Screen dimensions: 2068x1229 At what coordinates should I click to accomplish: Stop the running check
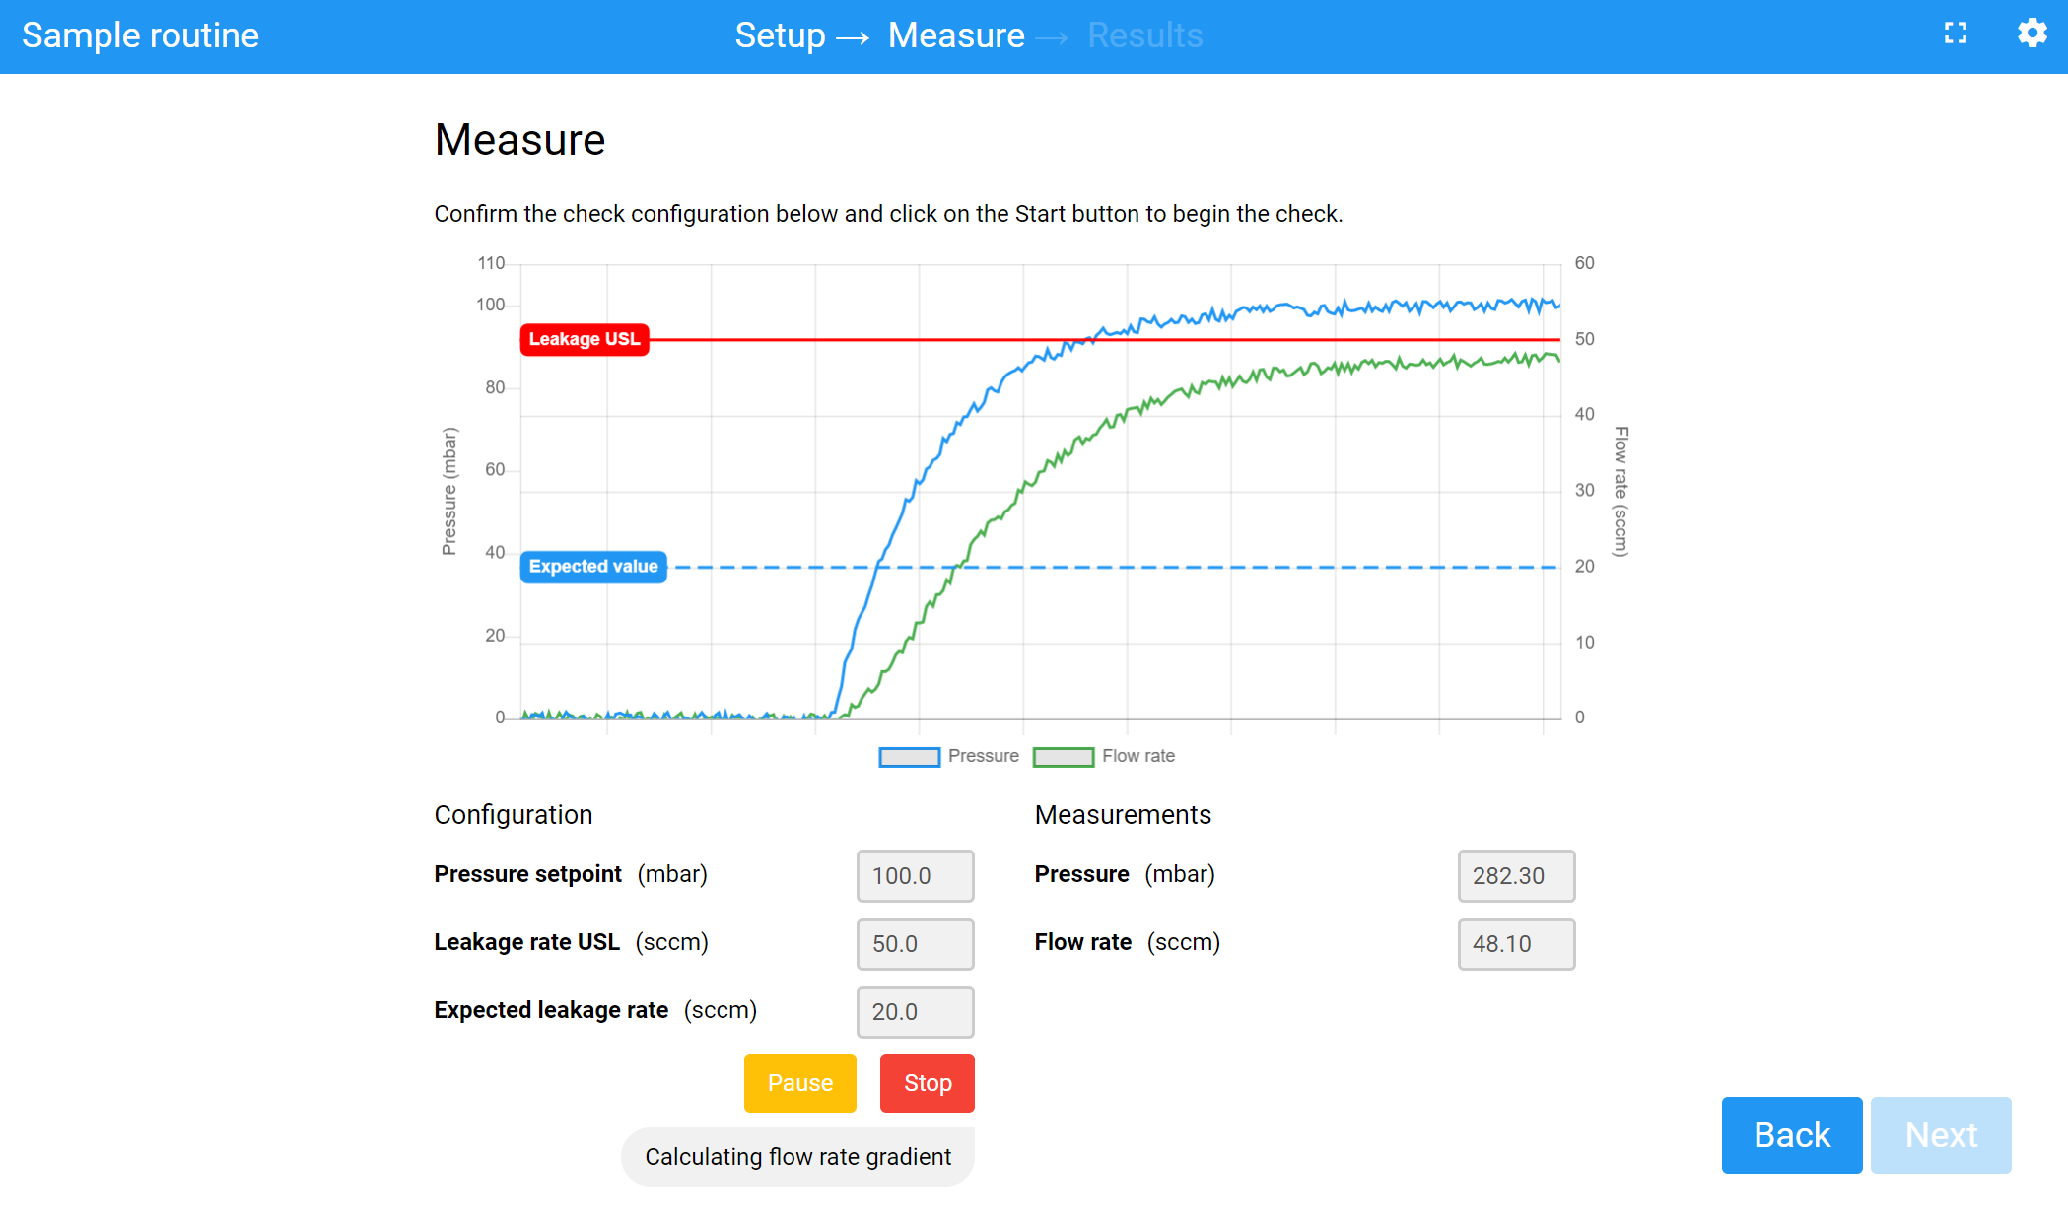[x=927, y=1083]
